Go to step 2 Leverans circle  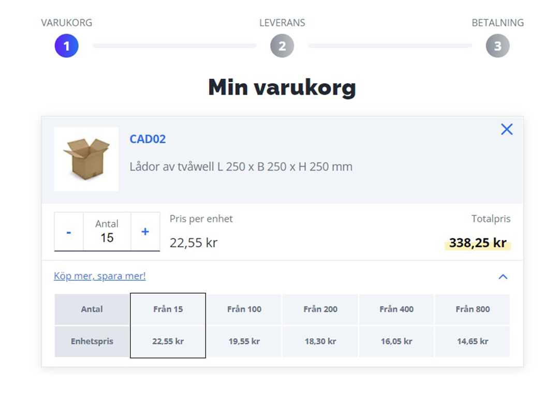click(282, 46)
